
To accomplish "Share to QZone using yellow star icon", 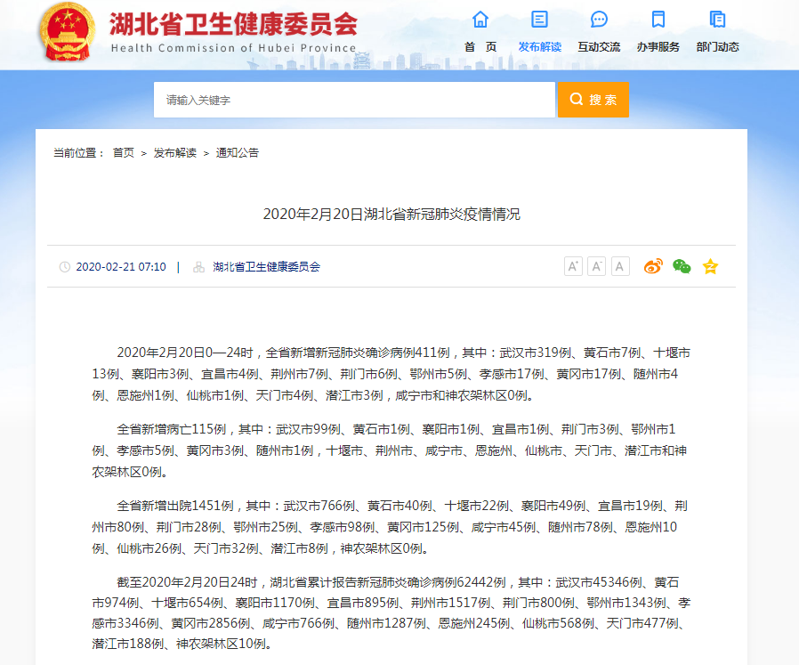I will 710,266.
